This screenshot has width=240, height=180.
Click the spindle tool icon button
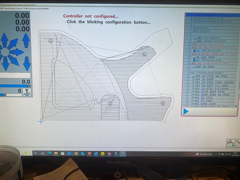[27, 91]
